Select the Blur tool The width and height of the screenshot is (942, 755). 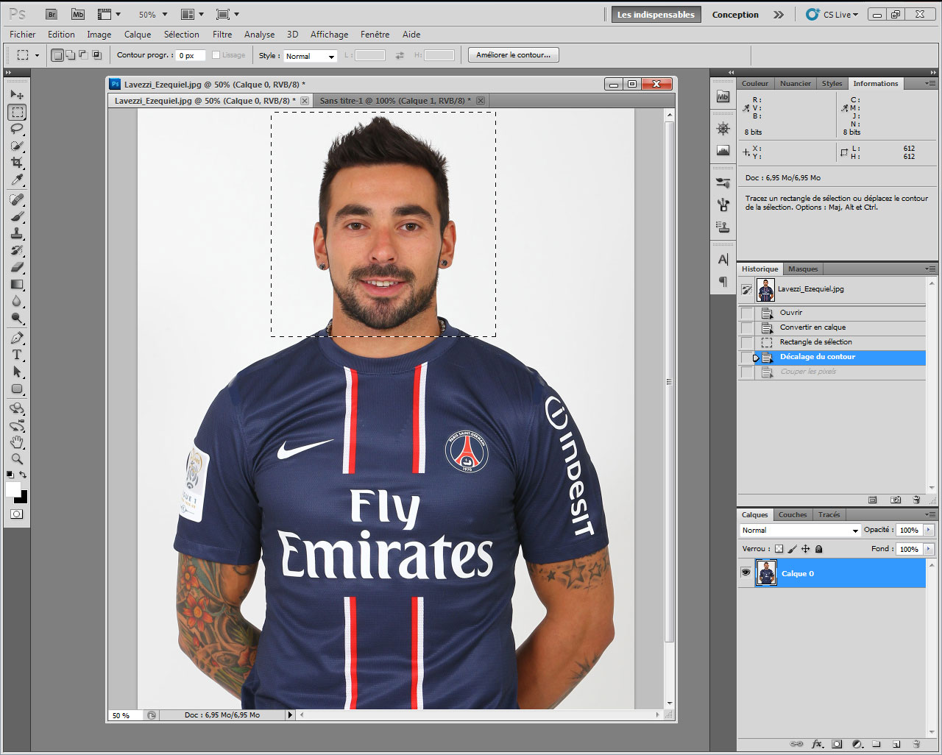pyautogui.click(x=17, y=301)
